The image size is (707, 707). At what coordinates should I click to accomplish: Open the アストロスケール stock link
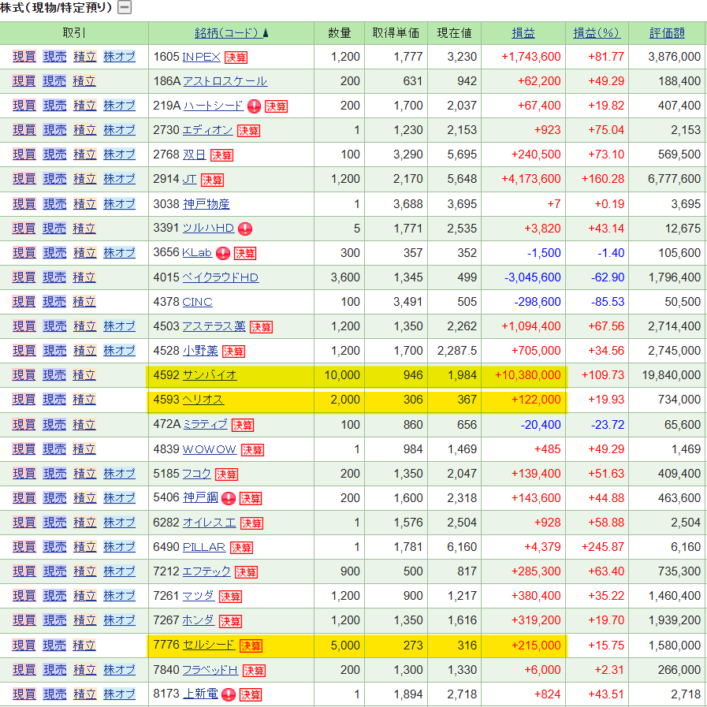tap(225, 81)
